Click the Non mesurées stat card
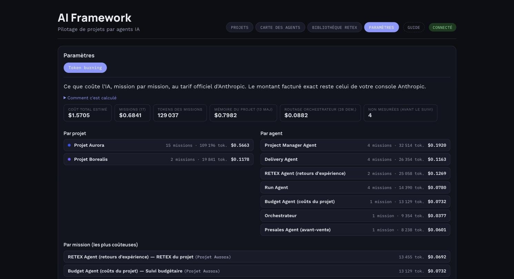This screenshot has height=279, width=514. tap(401, 113)
